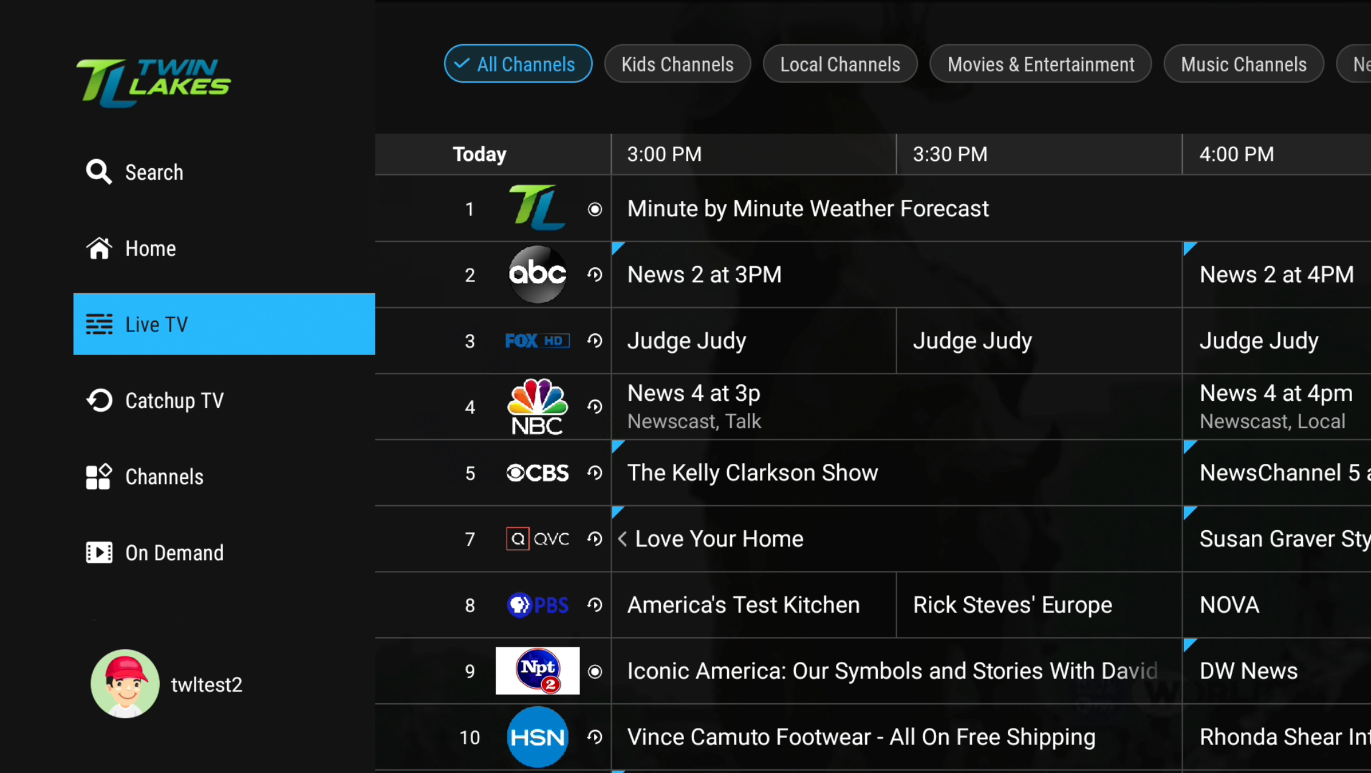This screenshot has height=773, width=1371.
Task: Select NewsChannel 5 program on CBS
Action: pyautogui.click(x=1277, y=472)
